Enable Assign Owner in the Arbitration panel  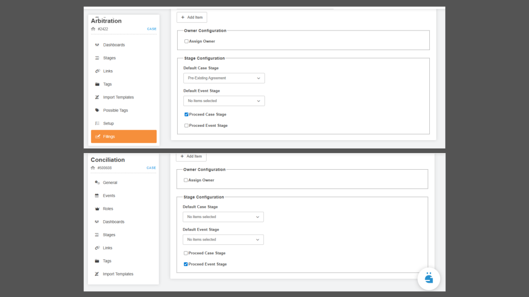point(186,41)
